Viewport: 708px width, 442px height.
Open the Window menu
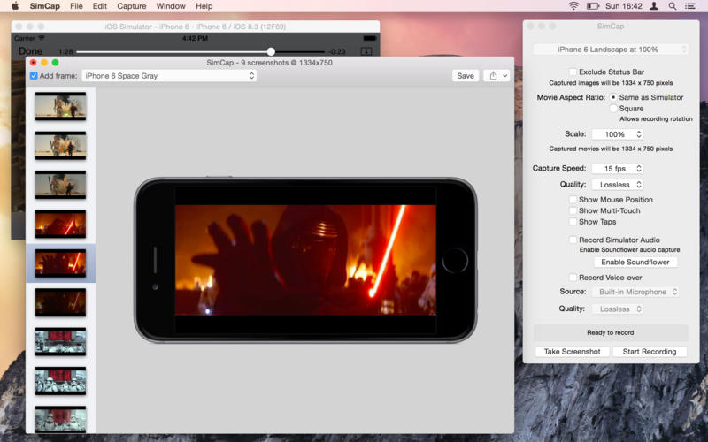pos(171,6)
